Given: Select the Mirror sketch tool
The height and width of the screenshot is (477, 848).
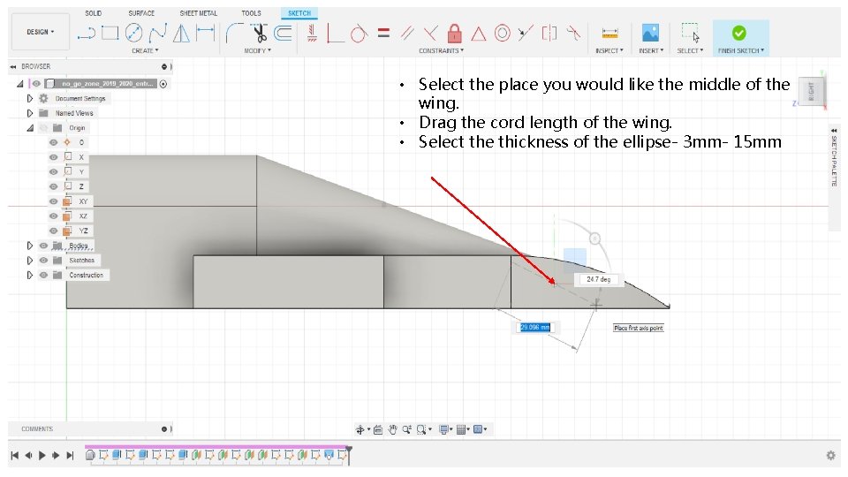Looking at the screenshot, I should (182, 34).
